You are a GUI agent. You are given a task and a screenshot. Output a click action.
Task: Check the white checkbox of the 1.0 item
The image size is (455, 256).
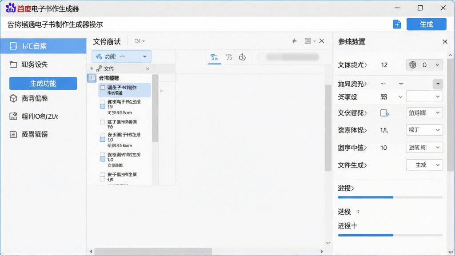pyautogui.click(x=103, y=155)
